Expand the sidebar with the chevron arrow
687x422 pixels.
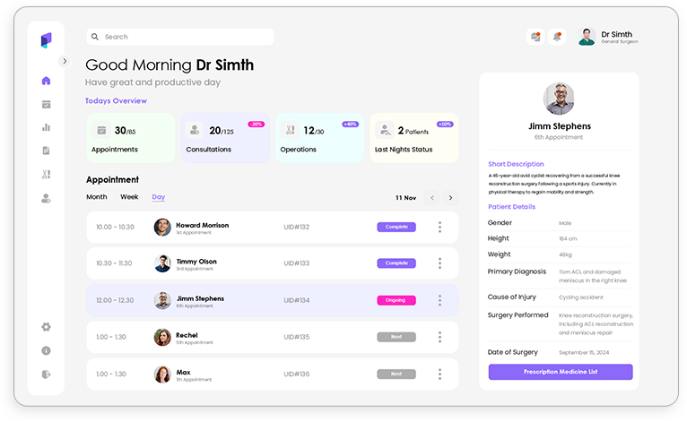point(64,61)
